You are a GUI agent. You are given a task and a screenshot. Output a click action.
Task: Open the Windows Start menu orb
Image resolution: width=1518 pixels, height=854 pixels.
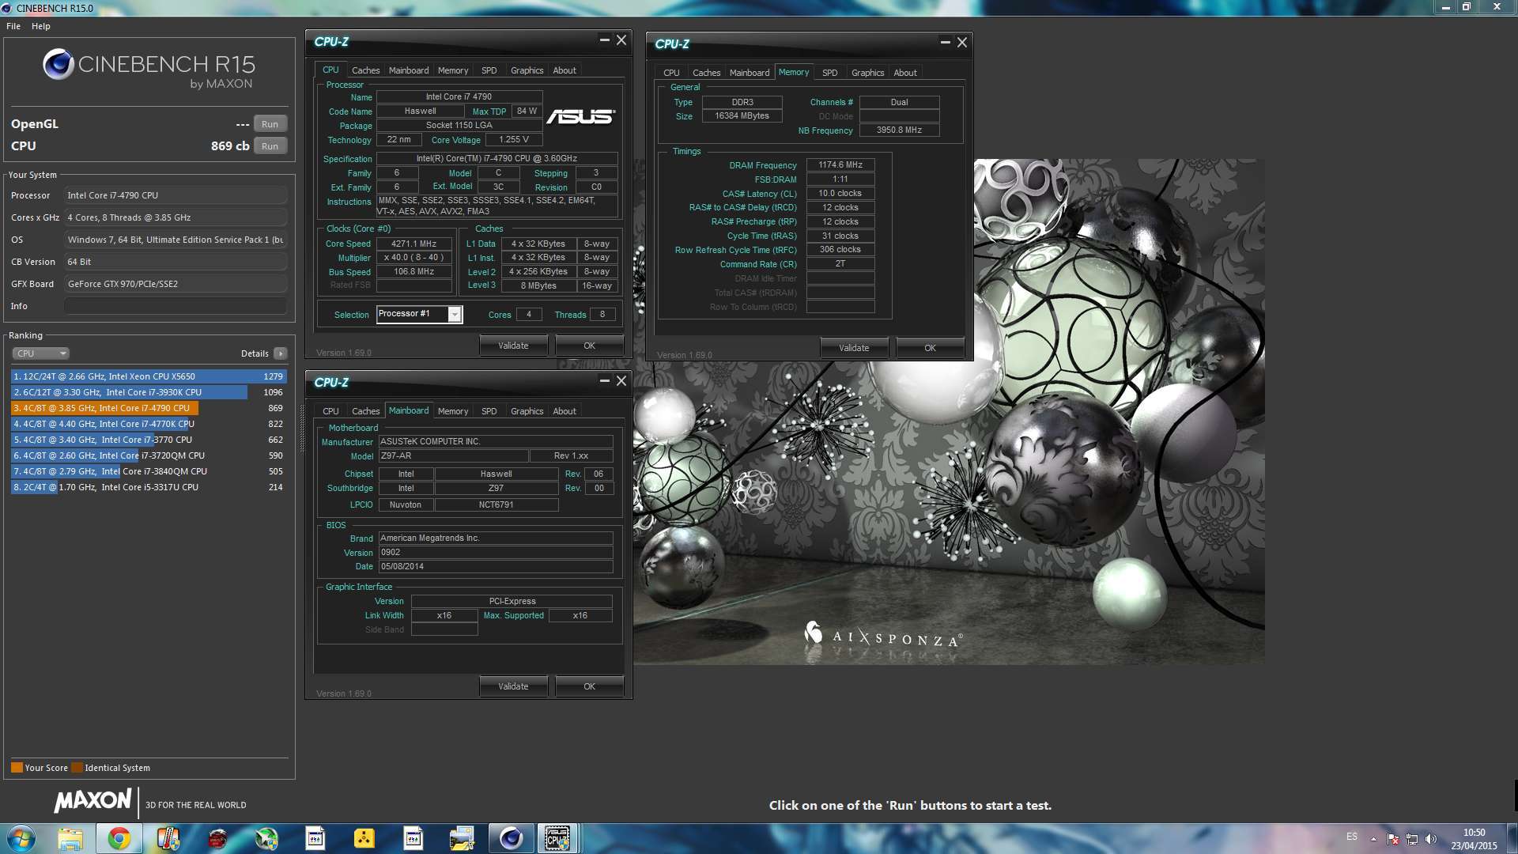coord(21,838)
